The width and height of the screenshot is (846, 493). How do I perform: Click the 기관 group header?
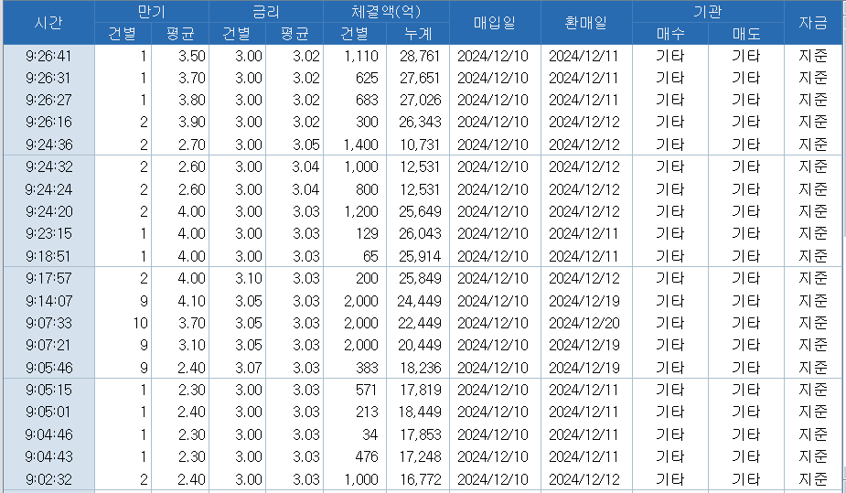click(x=708, y=11)
